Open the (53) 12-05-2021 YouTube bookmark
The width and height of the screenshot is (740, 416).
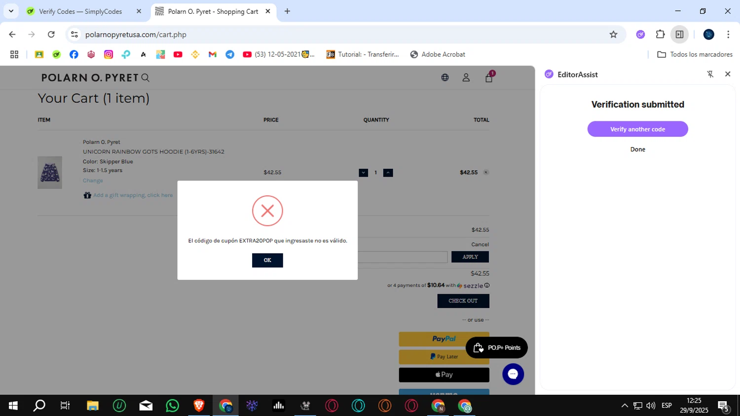click(279, 54)
